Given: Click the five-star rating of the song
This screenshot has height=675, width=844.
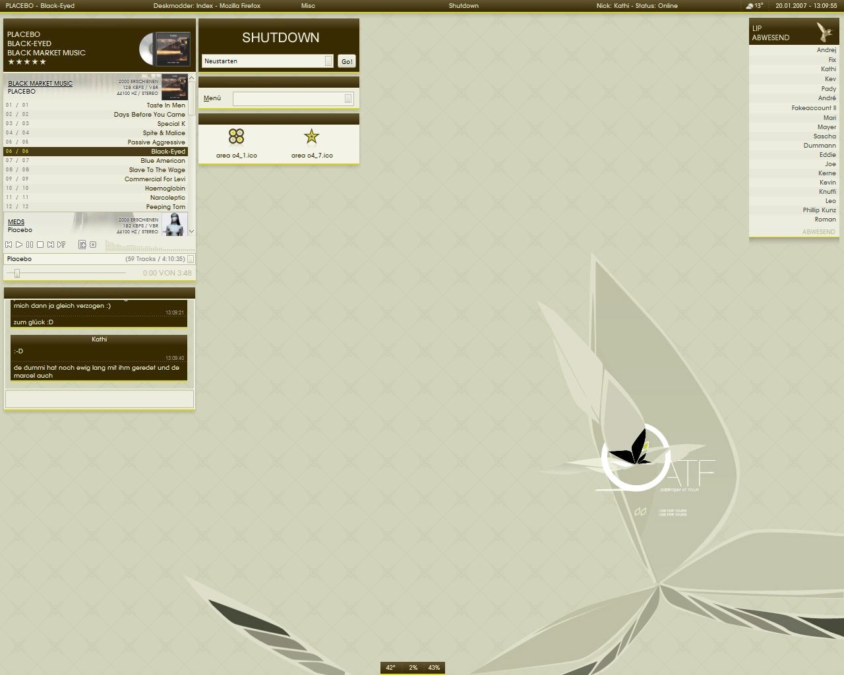Looking at the screenshot, I should click(x=27, y=62).
